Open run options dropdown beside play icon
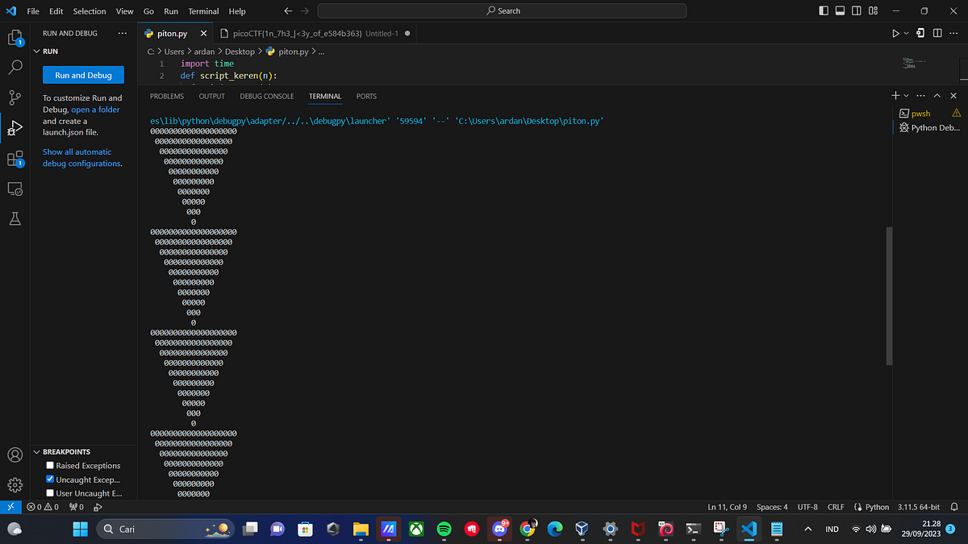 pos(907,34)
